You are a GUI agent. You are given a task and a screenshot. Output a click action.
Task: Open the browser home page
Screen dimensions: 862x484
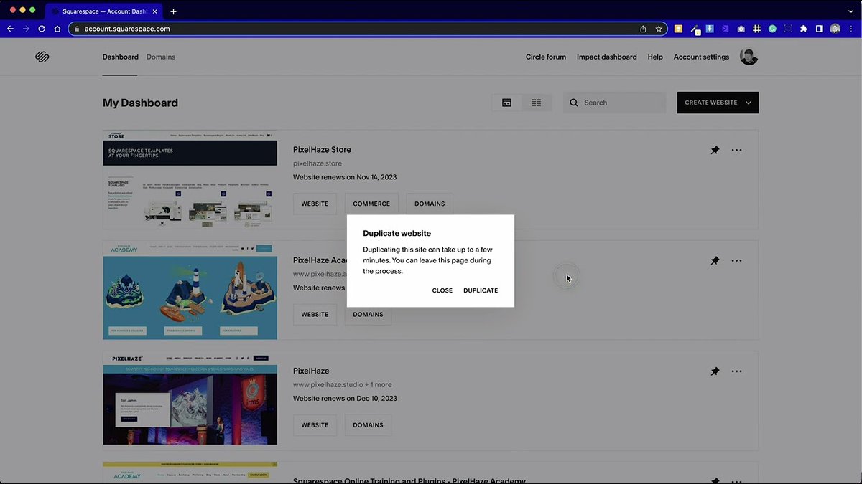(x=57, y=29)
